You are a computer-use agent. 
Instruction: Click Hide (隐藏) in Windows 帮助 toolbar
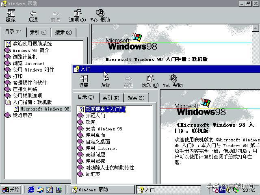point(11,16)
